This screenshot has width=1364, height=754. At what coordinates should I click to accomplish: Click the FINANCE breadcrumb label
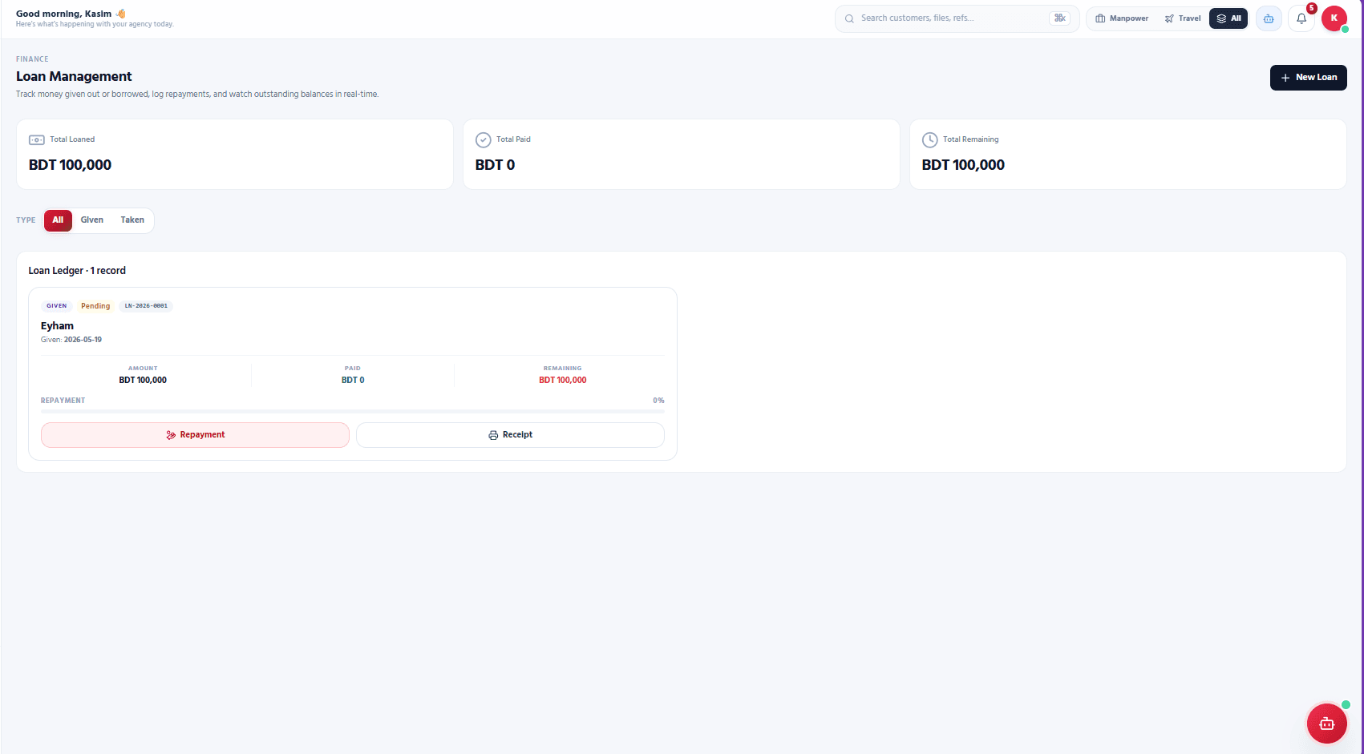pos(32,59)
